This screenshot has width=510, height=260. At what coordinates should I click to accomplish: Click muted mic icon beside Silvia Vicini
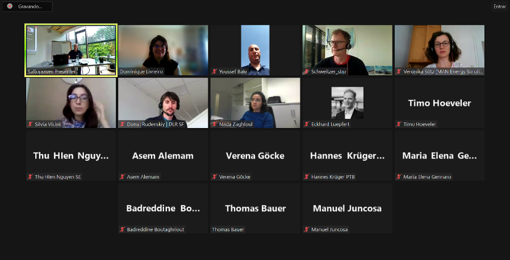tap(30, 124)
